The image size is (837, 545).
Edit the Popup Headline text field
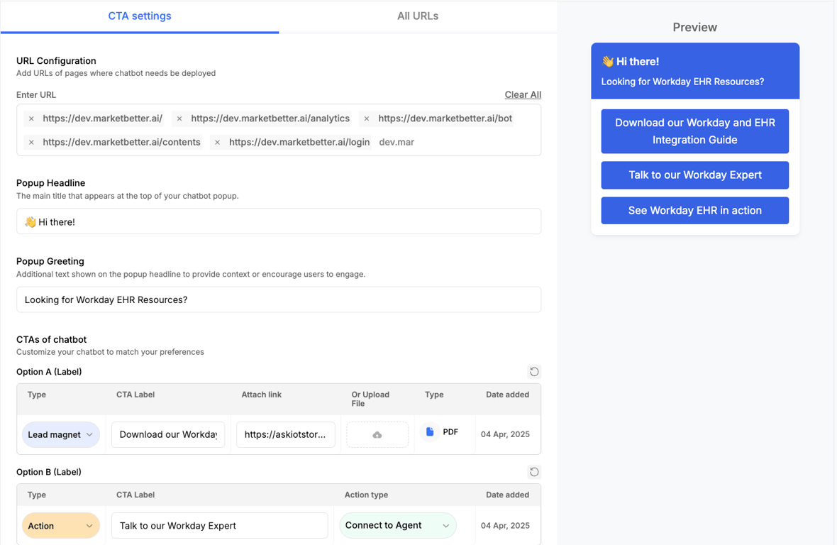click(279, 221)
